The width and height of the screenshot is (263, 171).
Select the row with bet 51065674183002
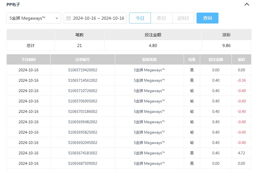click(x=83, y=153)
